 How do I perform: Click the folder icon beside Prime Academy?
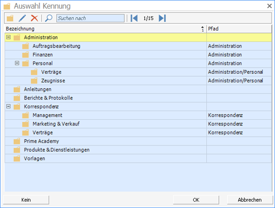point(17,141)
